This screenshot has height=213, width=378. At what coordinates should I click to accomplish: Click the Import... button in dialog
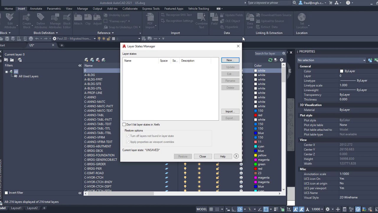[x=230, y=112]
